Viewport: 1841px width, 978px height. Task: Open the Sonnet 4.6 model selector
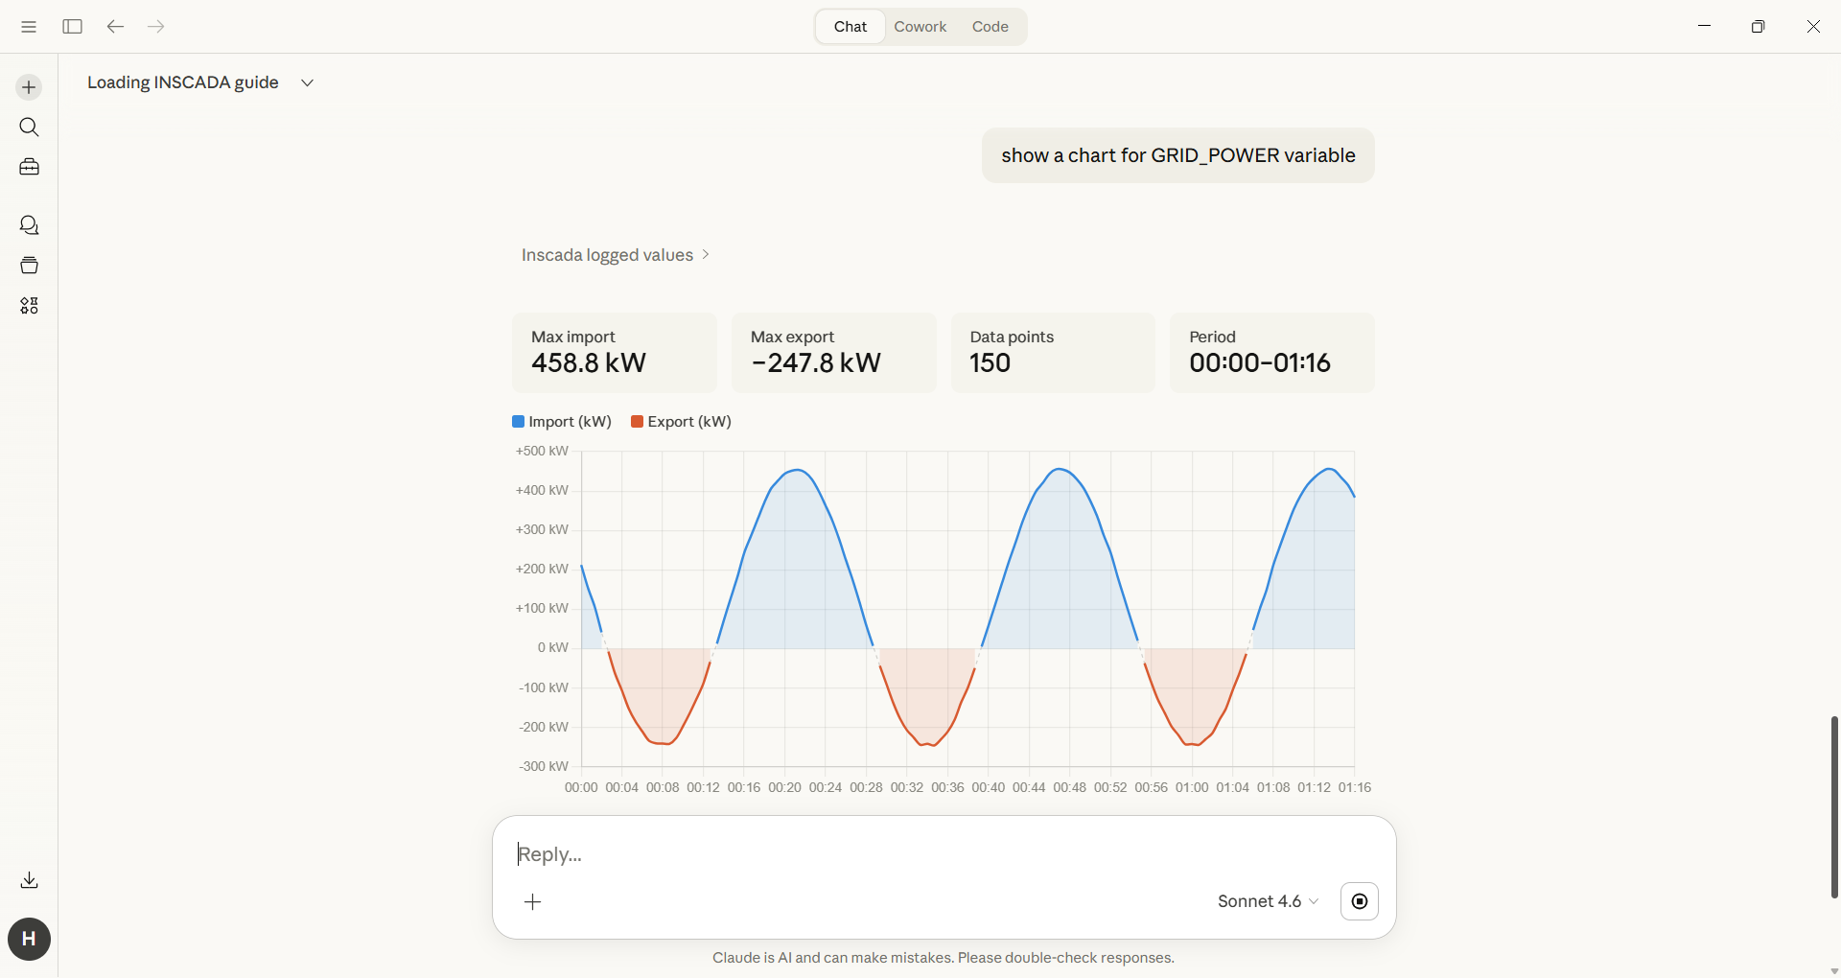tap(1268, 901)
